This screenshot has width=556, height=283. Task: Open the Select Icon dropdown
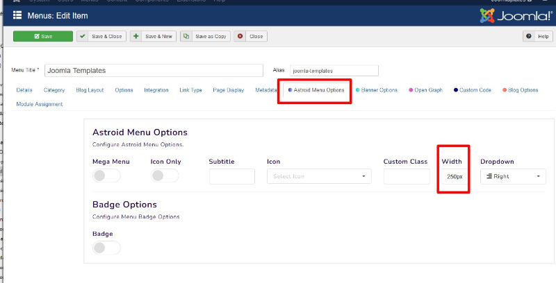319,176
